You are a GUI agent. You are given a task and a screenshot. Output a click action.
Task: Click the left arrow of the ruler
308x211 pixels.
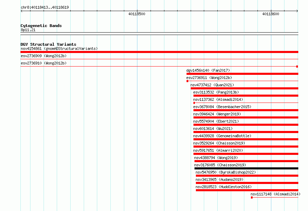21,11
